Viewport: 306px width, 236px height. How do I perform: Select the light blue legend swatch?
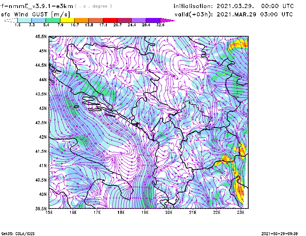(x=39, y=20)
